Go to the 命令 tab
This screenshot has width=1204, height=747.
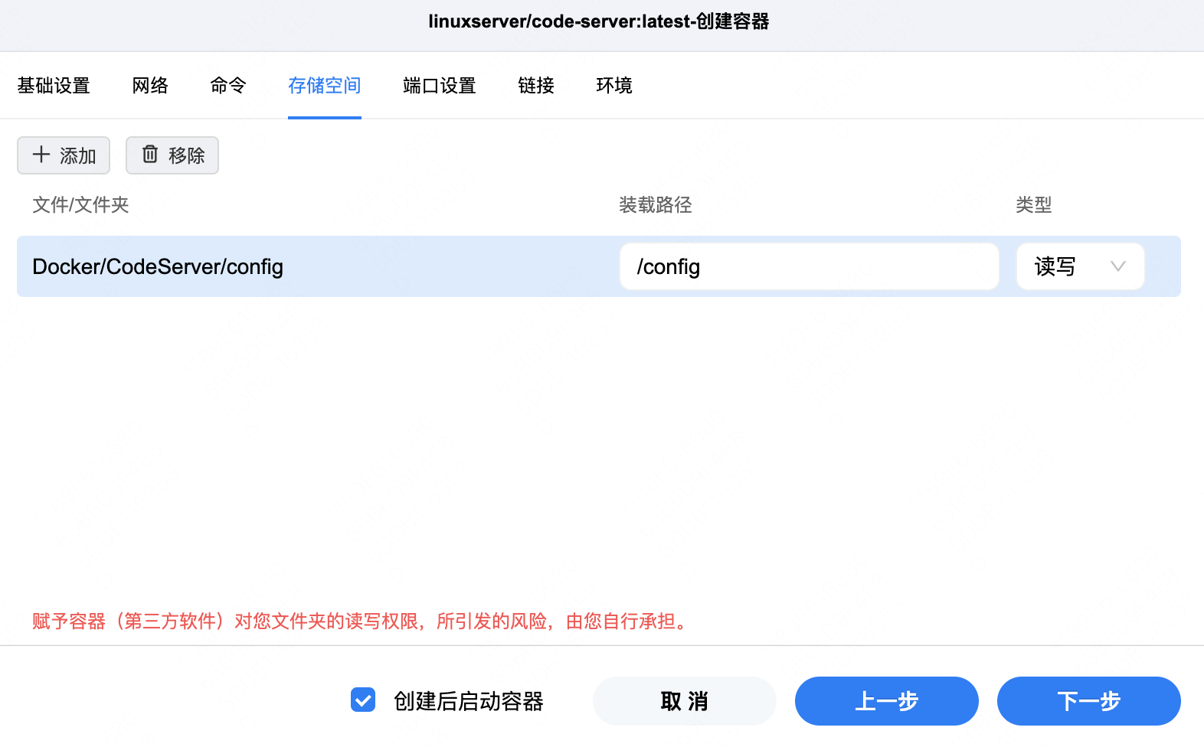pyautogui.click(x=228, y=86)
